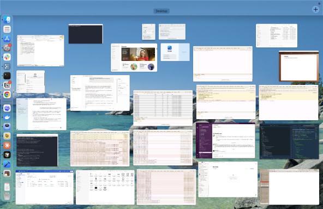Viewport: 323px width, 209px height.
Task: Open Finder from the Dock
Action: pyautogui.click(x=7, y=20)
